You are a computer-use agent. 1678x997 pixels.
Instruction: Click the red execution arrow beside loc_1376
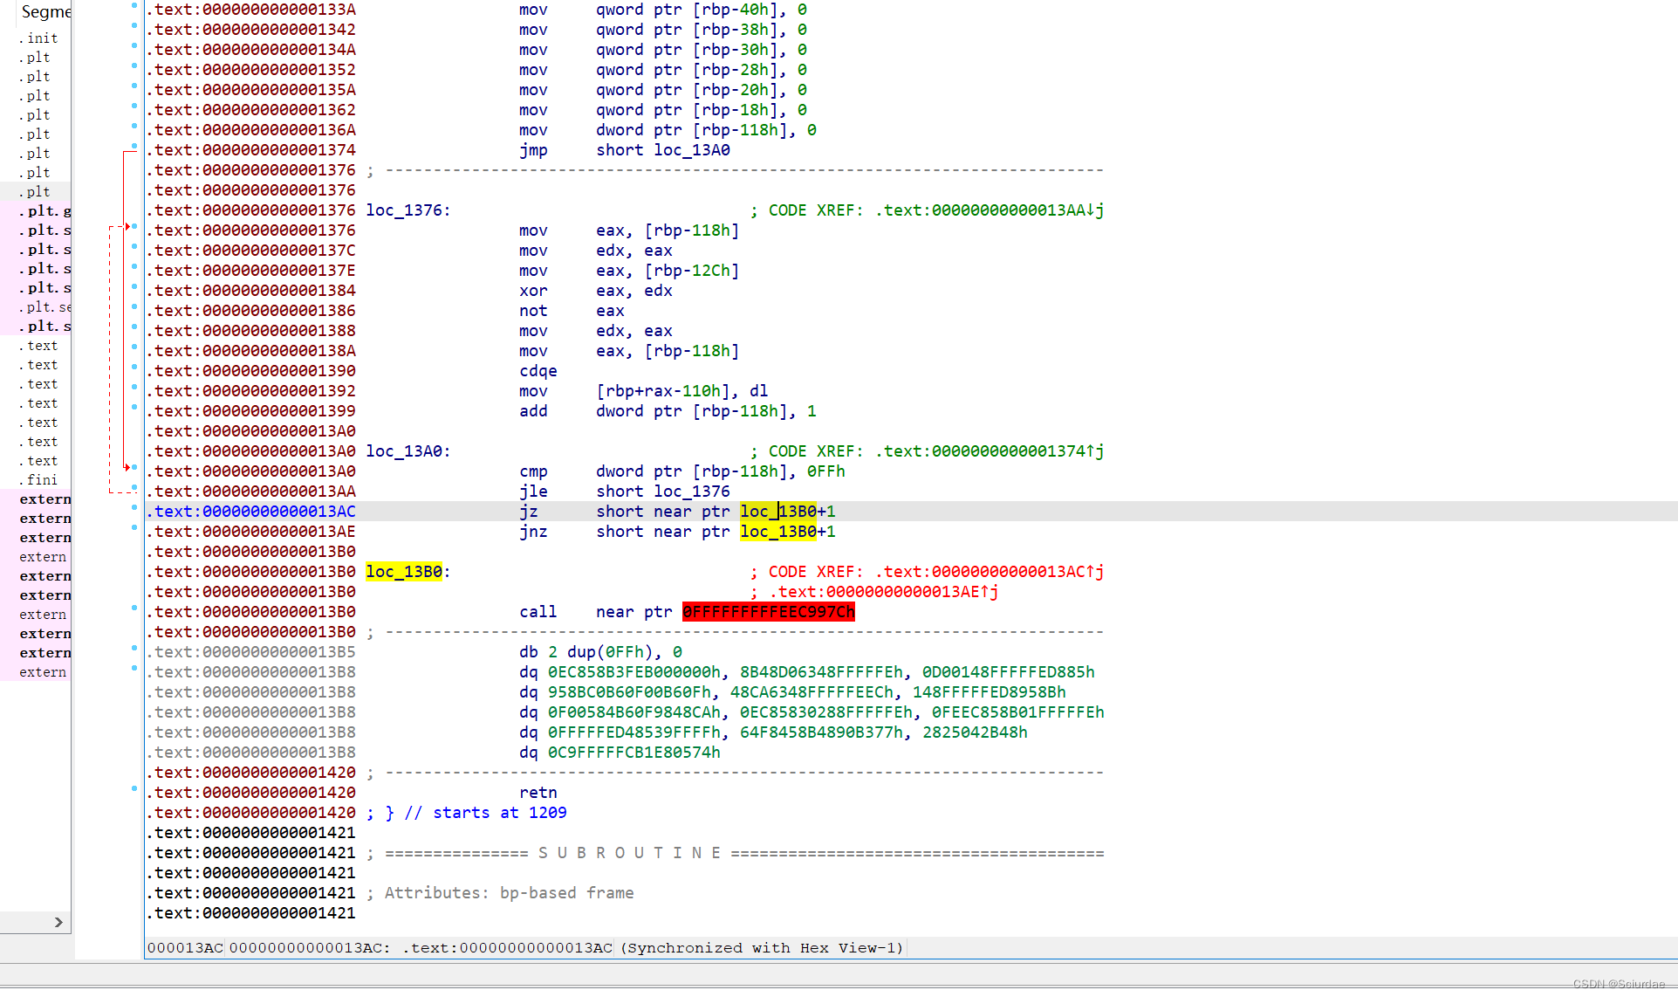[129, 225]
